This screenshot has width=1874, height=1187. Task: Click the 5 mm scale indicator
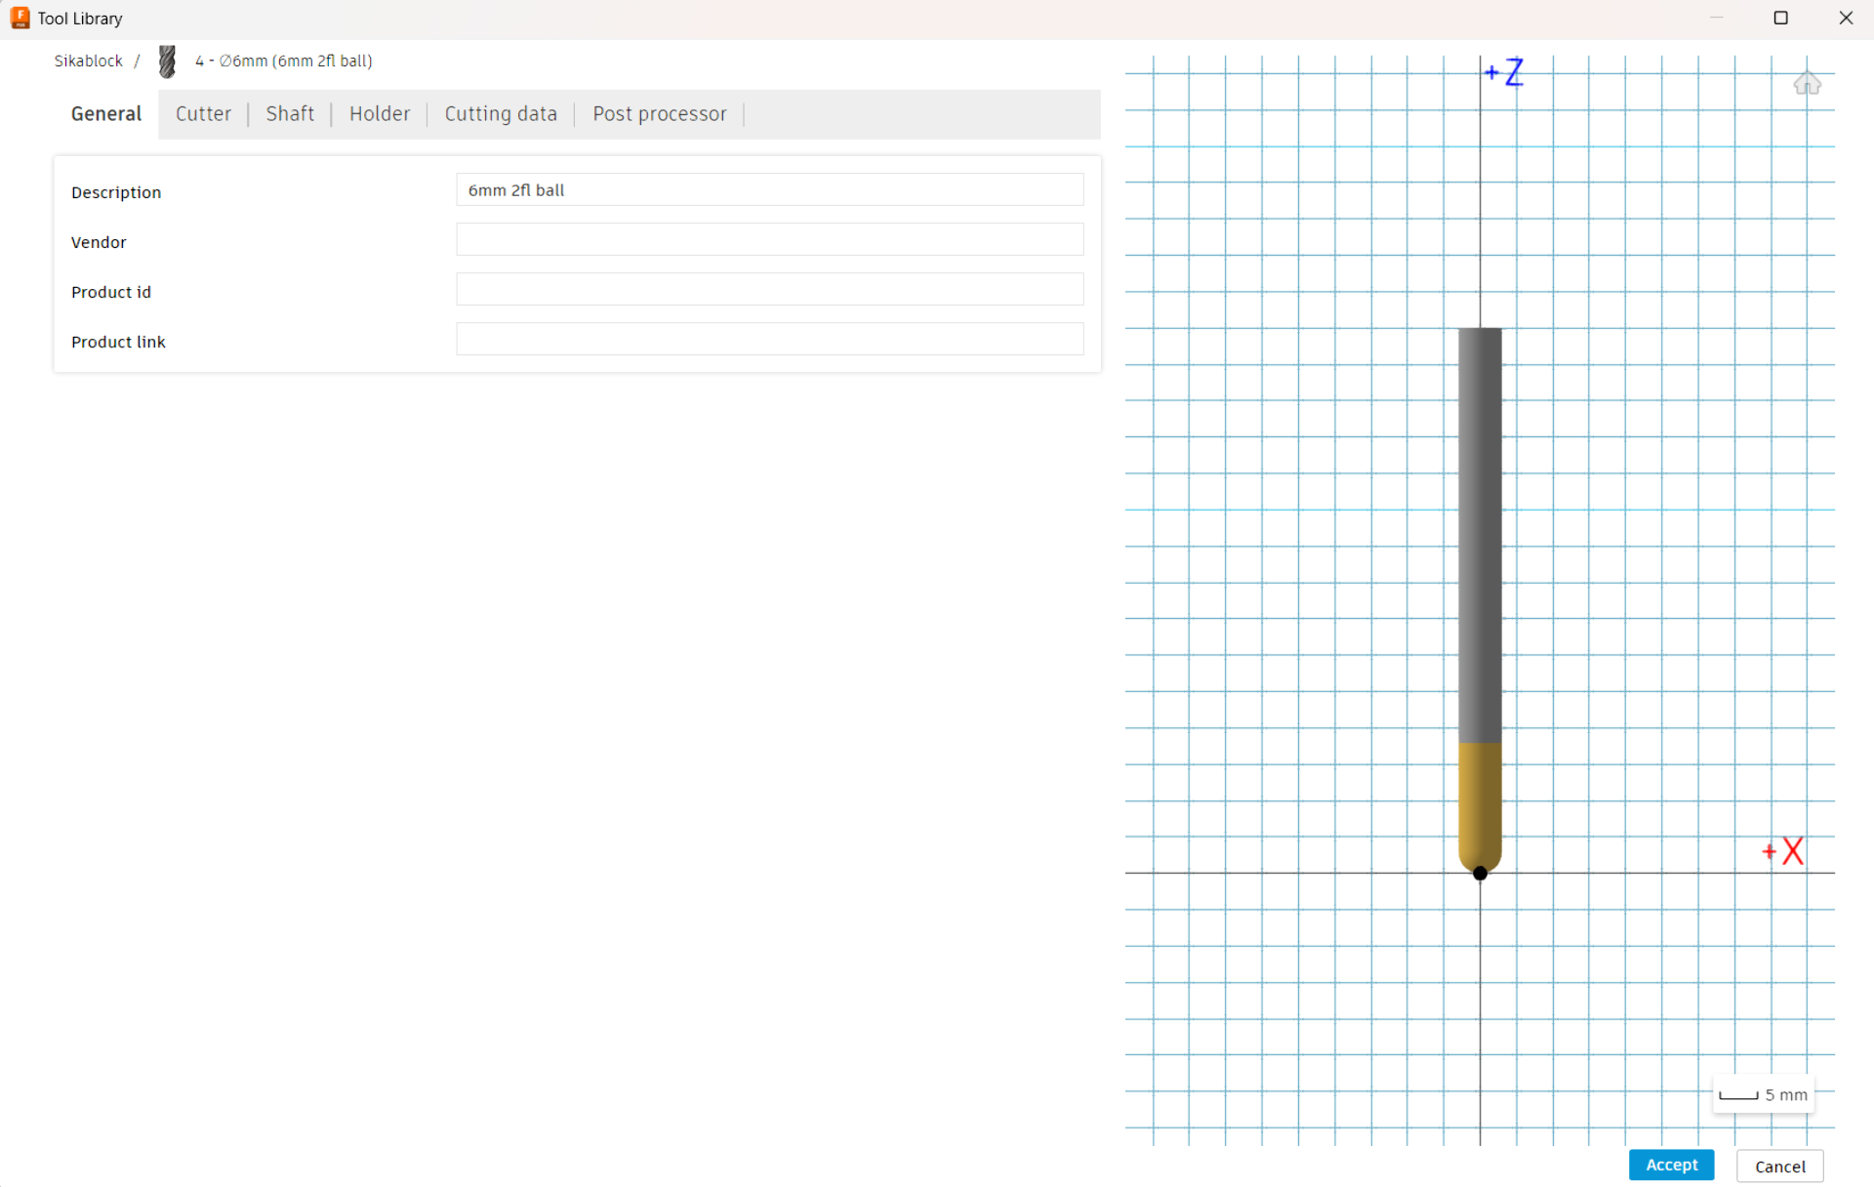point(1764,1095)
